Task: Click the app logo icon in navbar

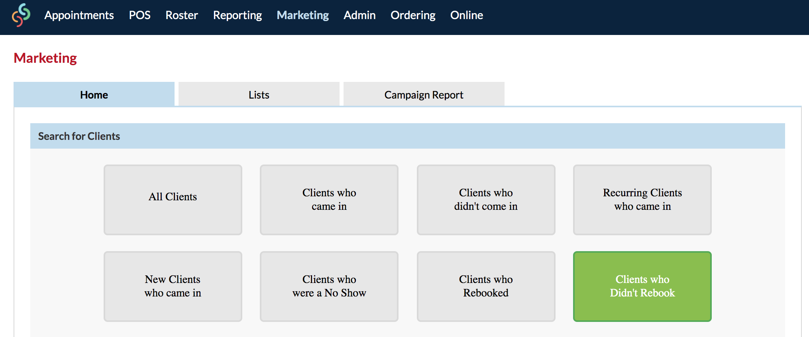Action: pyautogui.click(x=21, y=15)
